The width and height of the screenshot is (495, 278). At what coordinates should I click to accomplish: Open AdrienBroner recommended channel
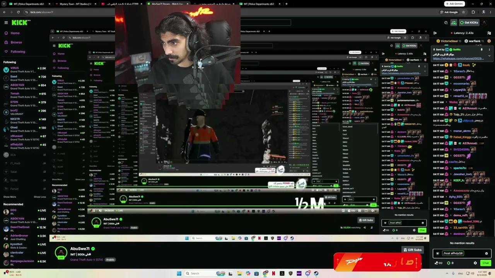click(24, 237)
